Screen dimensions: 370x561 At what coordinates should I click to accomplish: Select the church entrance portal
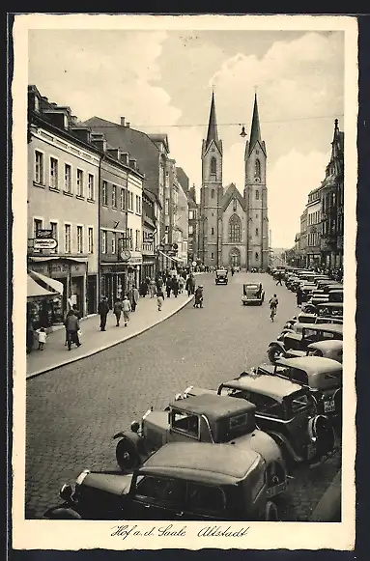(235, 257)
